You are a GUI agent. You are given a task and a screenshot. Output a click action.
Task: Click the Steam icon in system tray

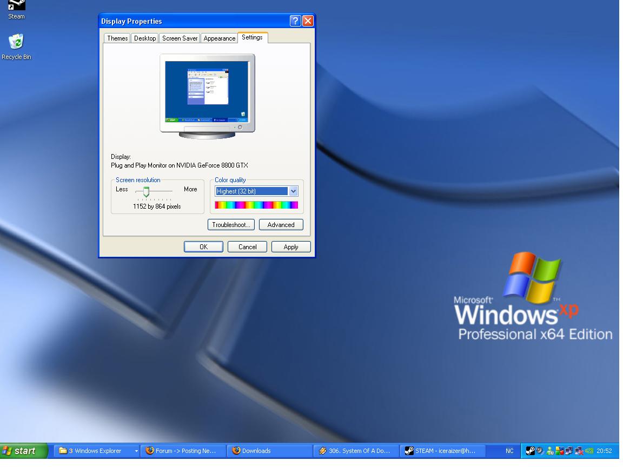coord(531,451)
